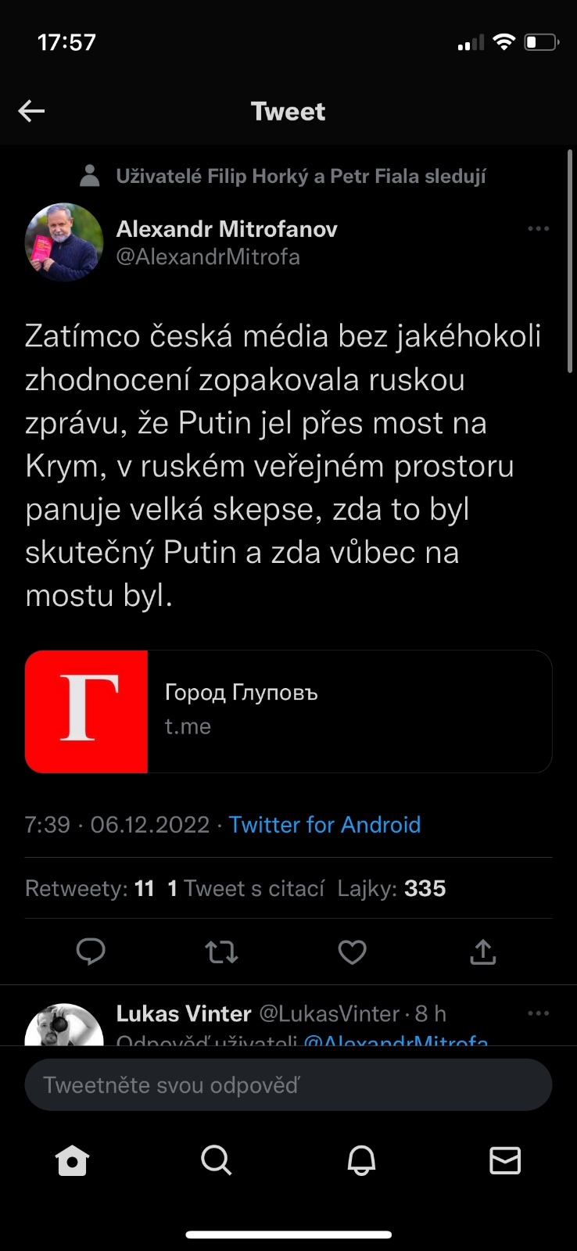Tap the retweet arrows icon
This screenshot has height=1251, width=577.
click(221, 952)
